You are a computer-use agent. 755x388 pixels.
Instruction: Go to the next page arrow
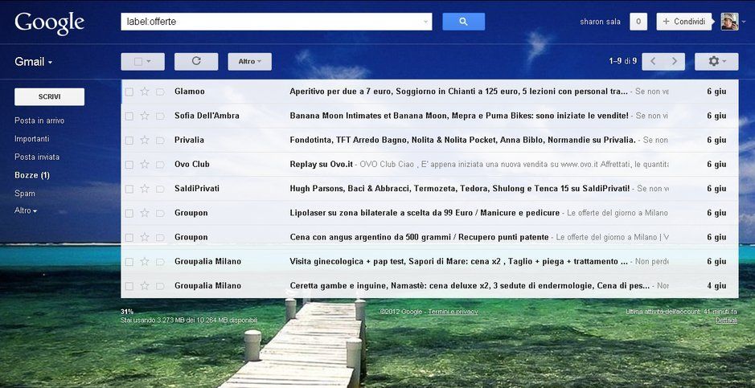pos(675,62)
